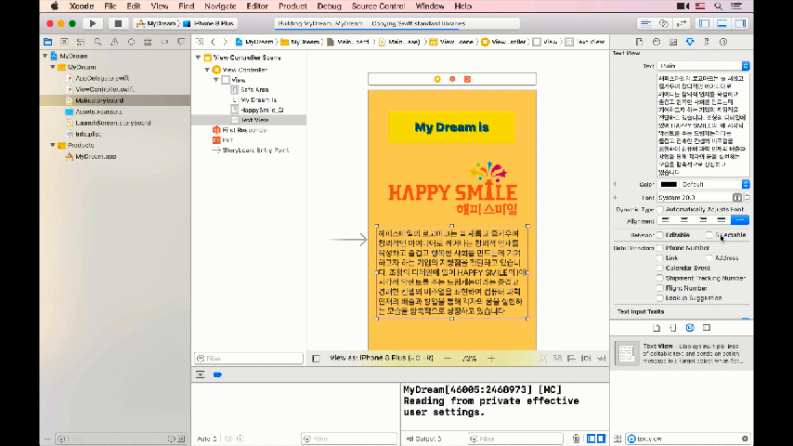This screenshot has height=446, width=793.
Task: Clear the console with trash icon
Action: [576, 439]
